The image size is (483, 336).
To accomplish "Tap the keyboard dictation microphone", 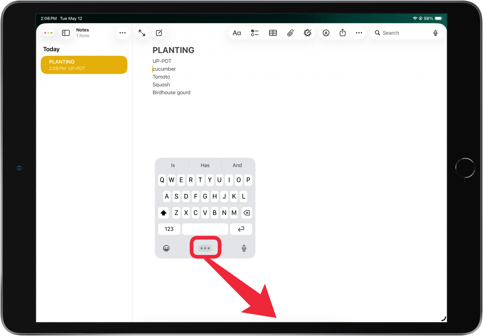I will 244,248.
